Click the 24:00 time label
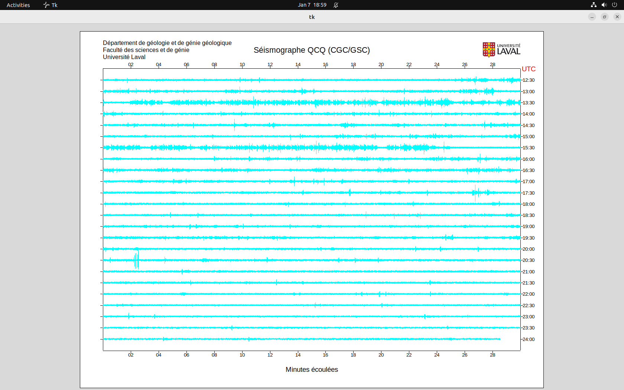This screenshot has width=624, height=390. tap(529, 339)
